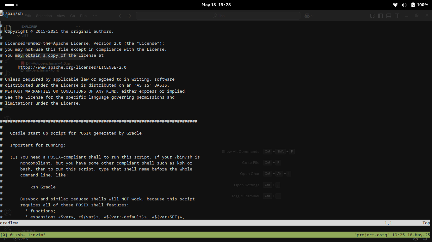
Task: Click the Open Chat shortcut hint
Action: coord(265,174)
